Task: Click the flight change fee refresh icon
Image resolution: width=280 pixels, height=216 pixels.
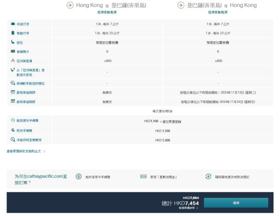Action: (x=13, y=120)
